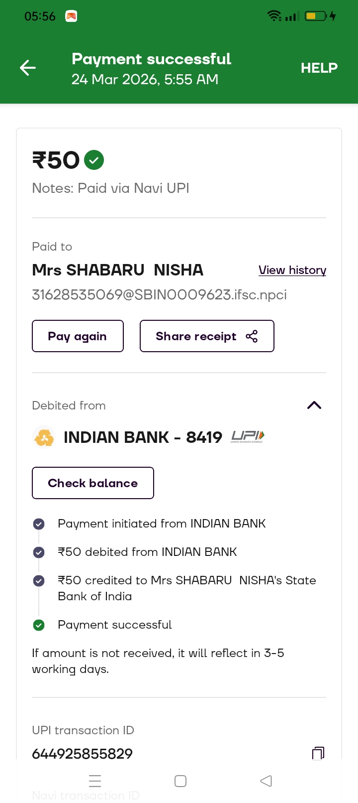Tap the Android home navigation icon
Image resolution: width=358 pixels, height=803 pixels.
coord(180,781)
